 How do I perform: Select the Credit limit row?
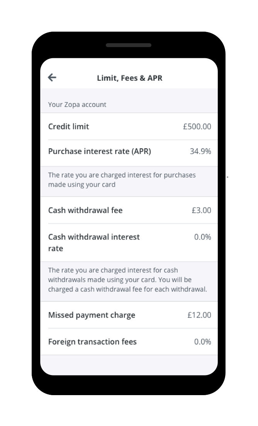coord(68,126)
